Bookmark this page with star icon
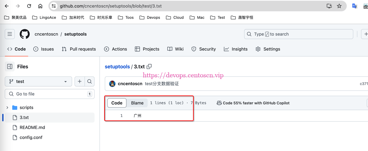The width and height of the screenshot is (368, 151). pyautogui.click(x=339, y=6)
